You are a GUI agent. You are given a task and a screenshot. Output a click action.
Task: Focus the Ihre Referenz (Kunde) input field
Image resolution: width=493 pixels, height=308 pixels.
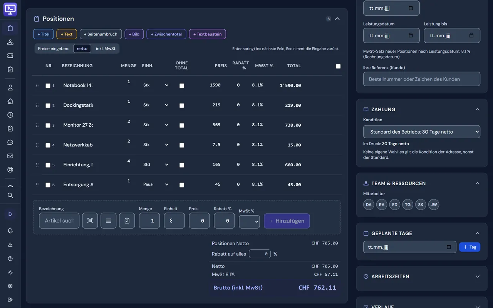point(422,79)
